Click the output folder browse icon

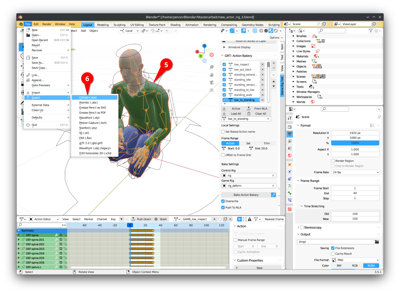(x=377, y=242)
